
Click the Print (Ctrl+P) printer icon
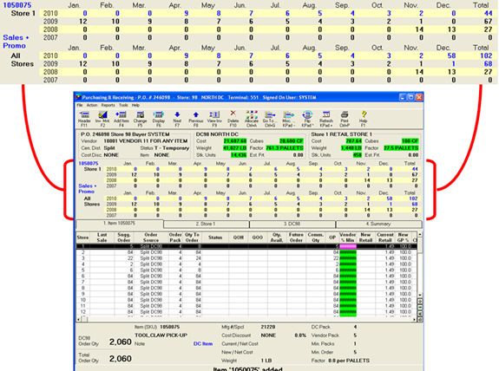(x=345, y=119)
